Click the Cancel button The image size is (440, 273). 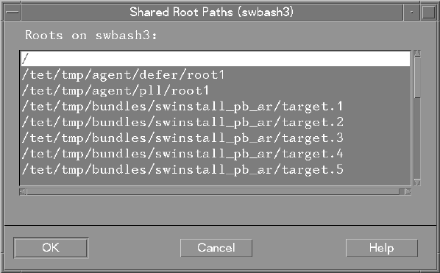coord(216,248)
